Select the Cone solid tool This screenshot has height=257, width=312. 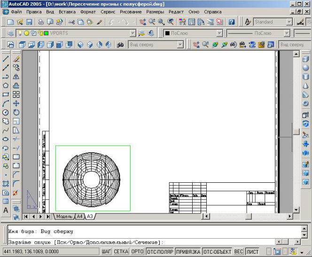point(305,86)
